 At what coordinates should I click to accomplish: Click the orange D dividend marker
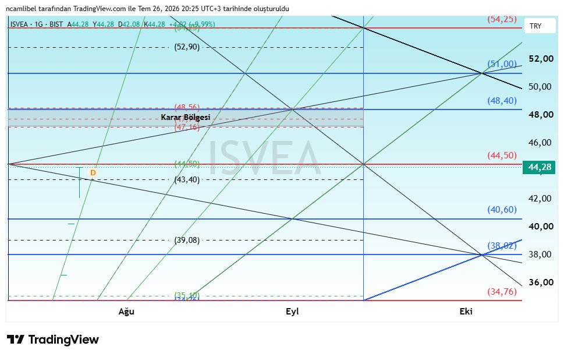(x=93, y=173)
